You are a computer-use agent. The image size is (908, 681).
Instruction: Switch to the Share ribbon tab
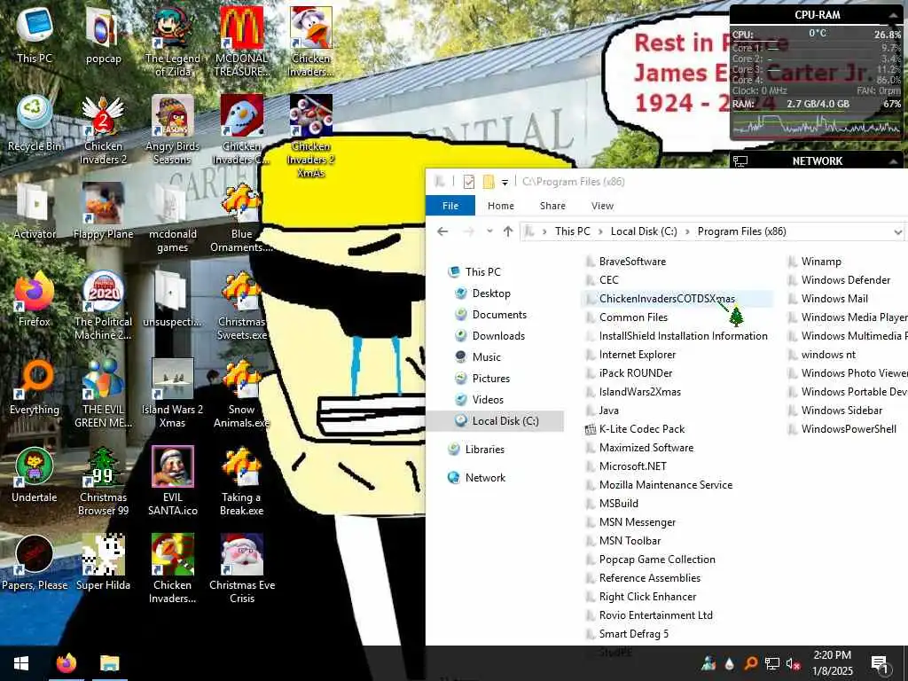tap(552, 206)
